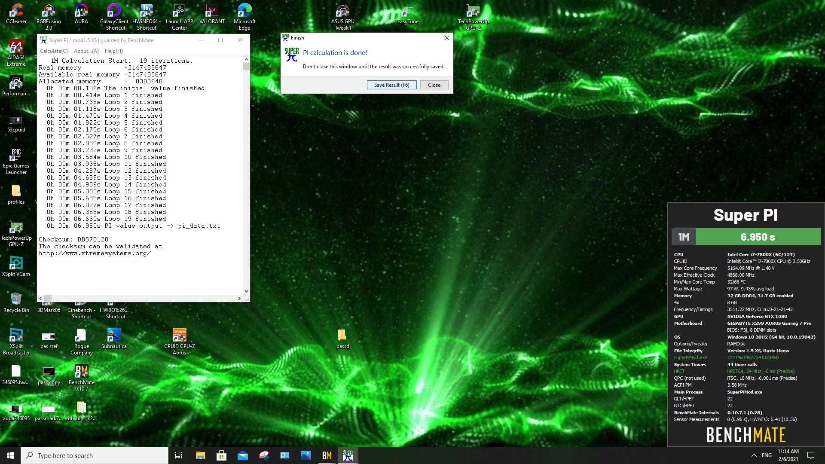Viewport: 825px width, 464px height.
Task: Select the ASUS GPU TweakII icon
Action: tap(342, 17)
